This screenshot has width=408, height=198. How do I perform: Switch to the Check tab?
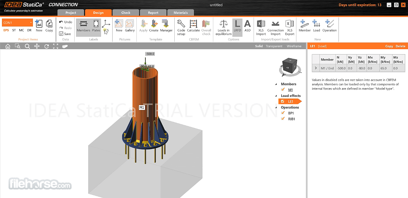click(x=126, y=13)
